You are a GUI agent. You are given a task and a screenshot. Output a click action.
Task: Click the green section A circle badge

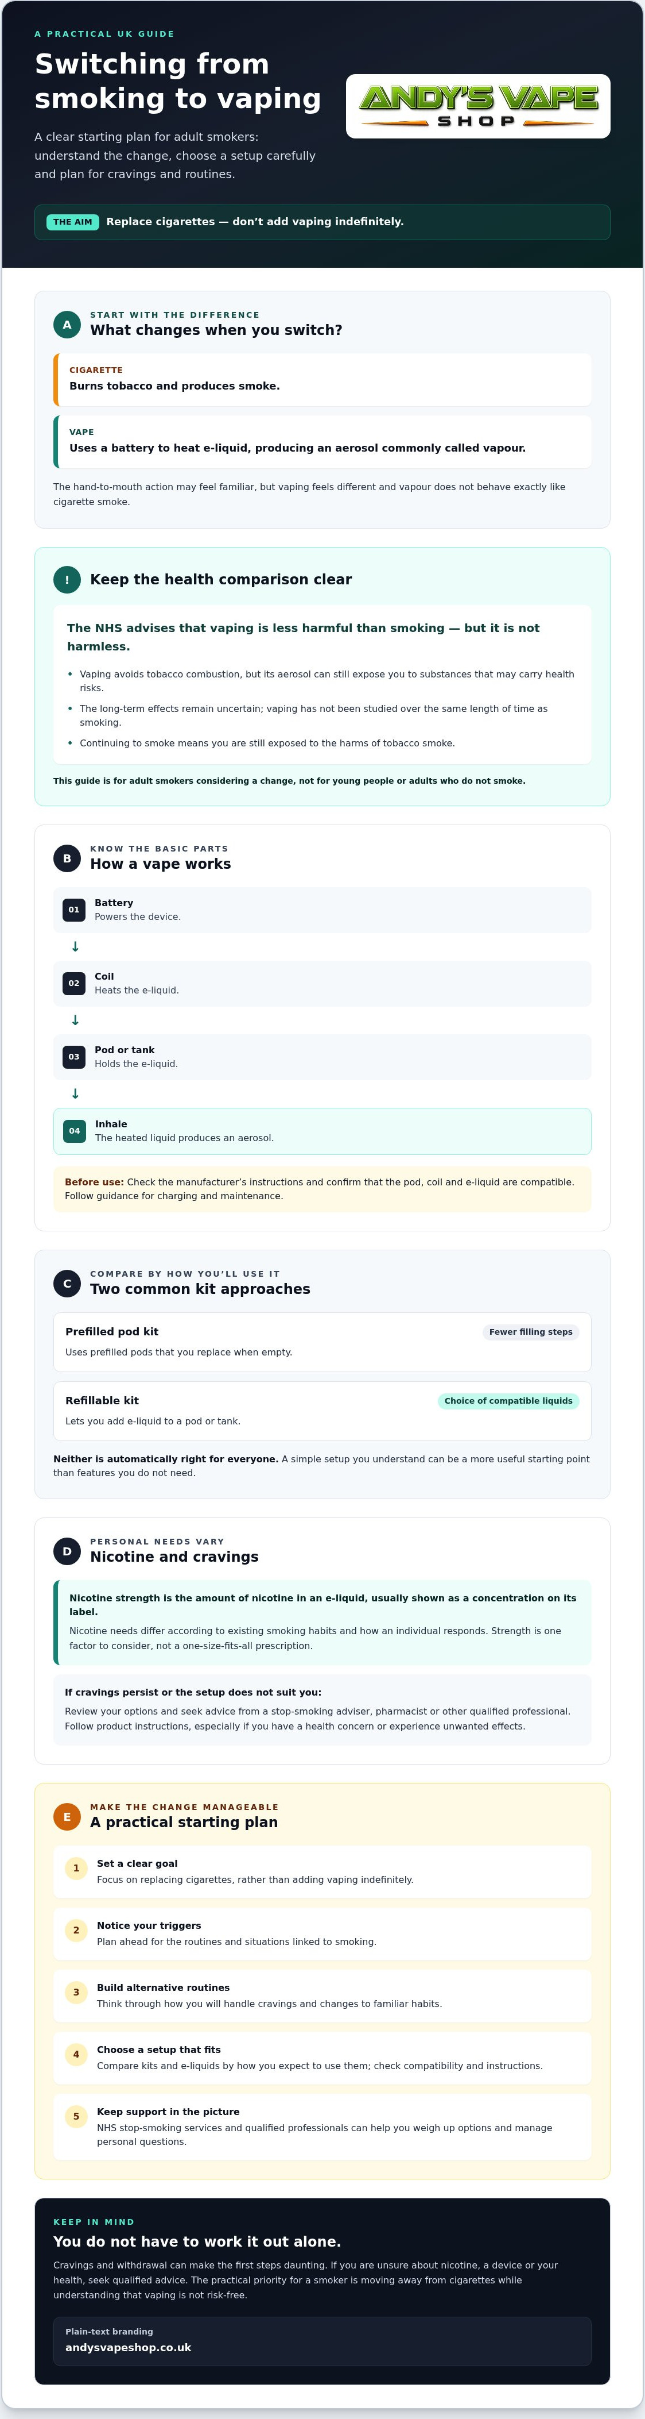coord(67,324)
